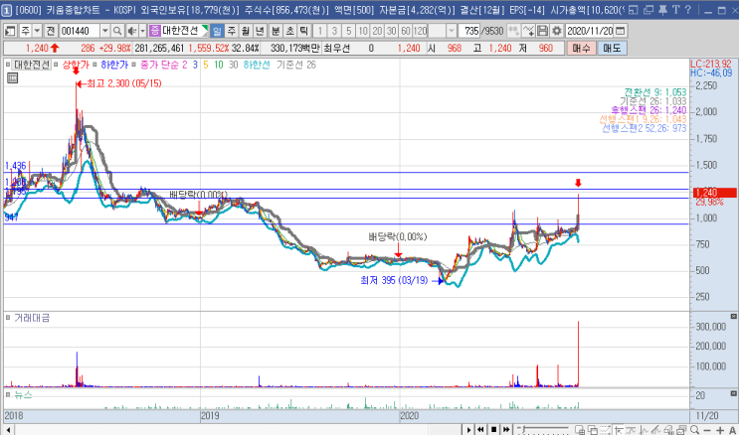This screenshot has height=435, width=739.
Task: Click the bar count field showing 735
Action: tap(468, 31)
